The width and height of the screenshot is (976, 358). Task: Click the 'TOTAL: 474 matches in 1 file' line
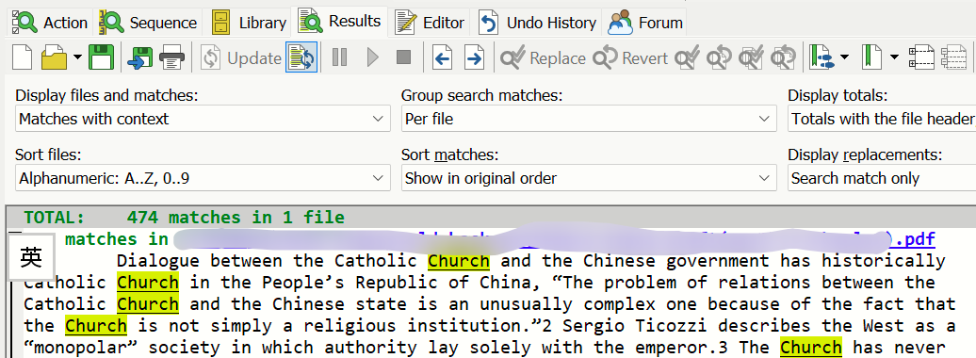pyautogui.click(x=185, y=218)
